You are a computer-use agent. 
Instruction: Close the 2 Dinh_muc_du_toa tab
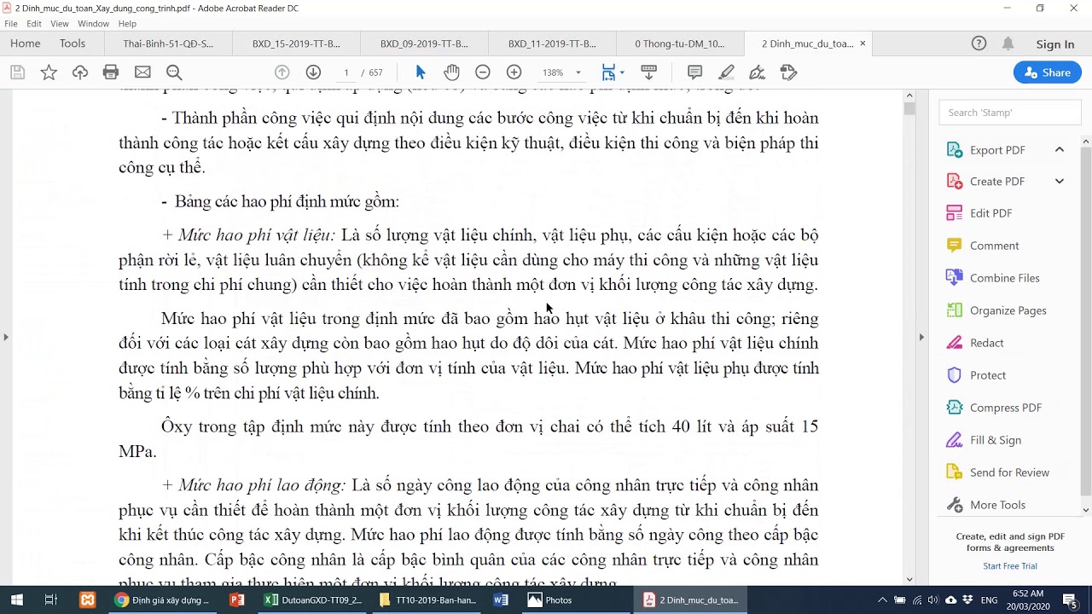point(863,43)
